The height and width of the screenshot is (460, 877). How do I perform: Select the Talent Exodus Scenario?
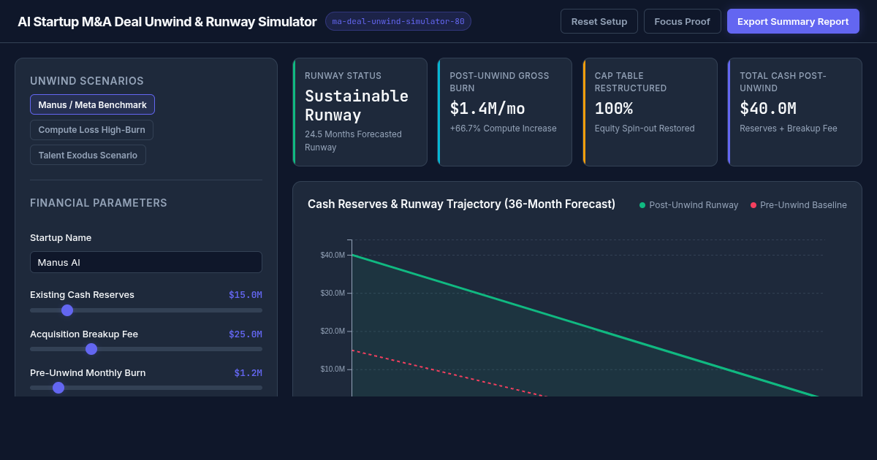88,155
